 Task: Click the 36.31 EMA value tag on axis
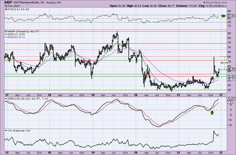(x=231, y=79)
